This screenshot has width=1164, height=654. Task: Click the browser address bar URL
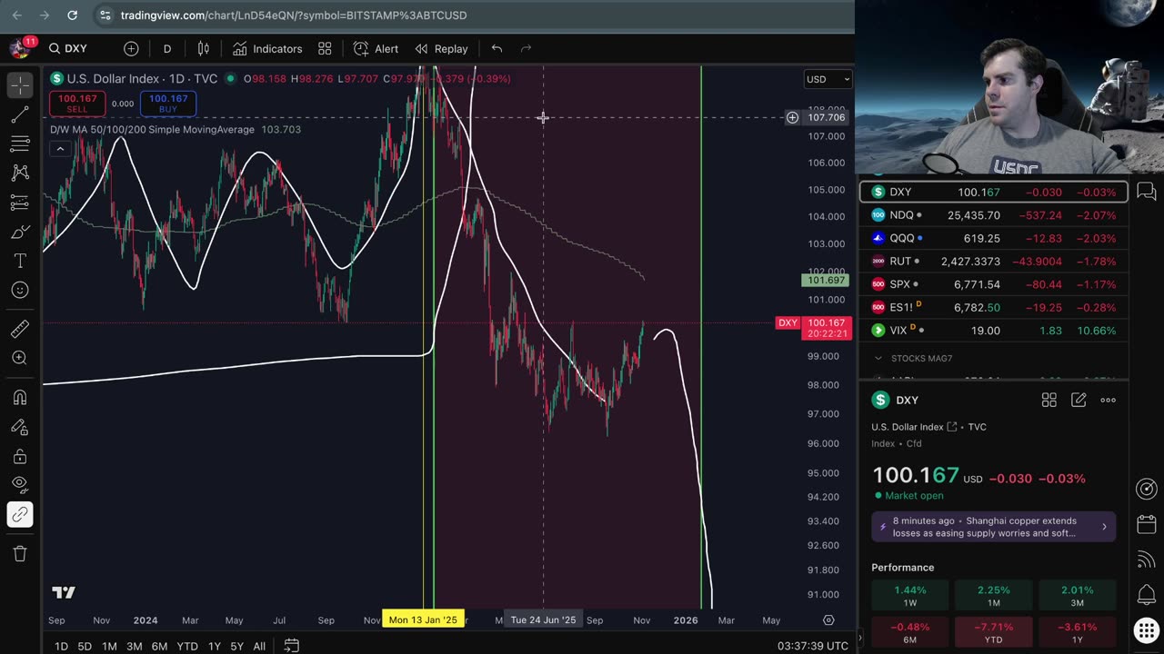tap(294, 15)
